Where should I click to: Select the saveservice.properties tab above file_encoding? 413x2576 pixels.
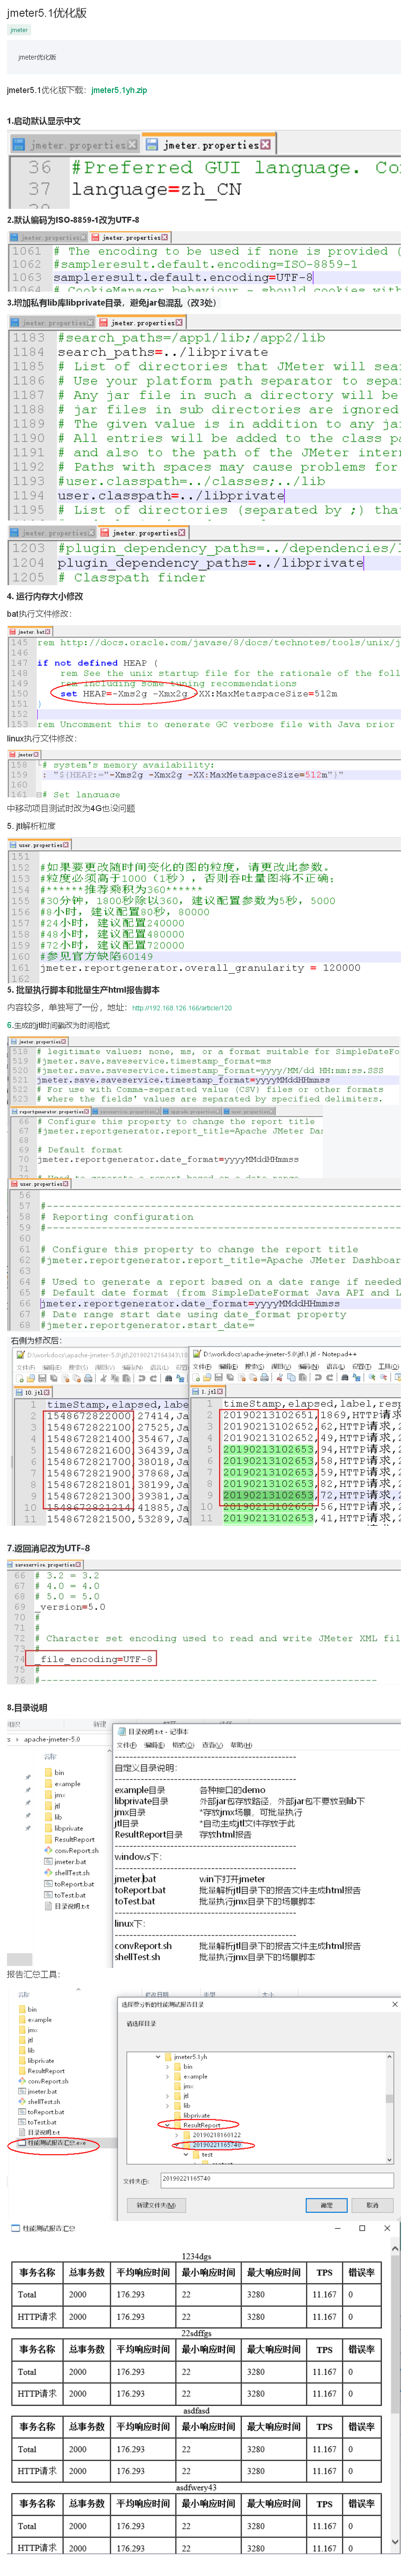click(45, 1565)
